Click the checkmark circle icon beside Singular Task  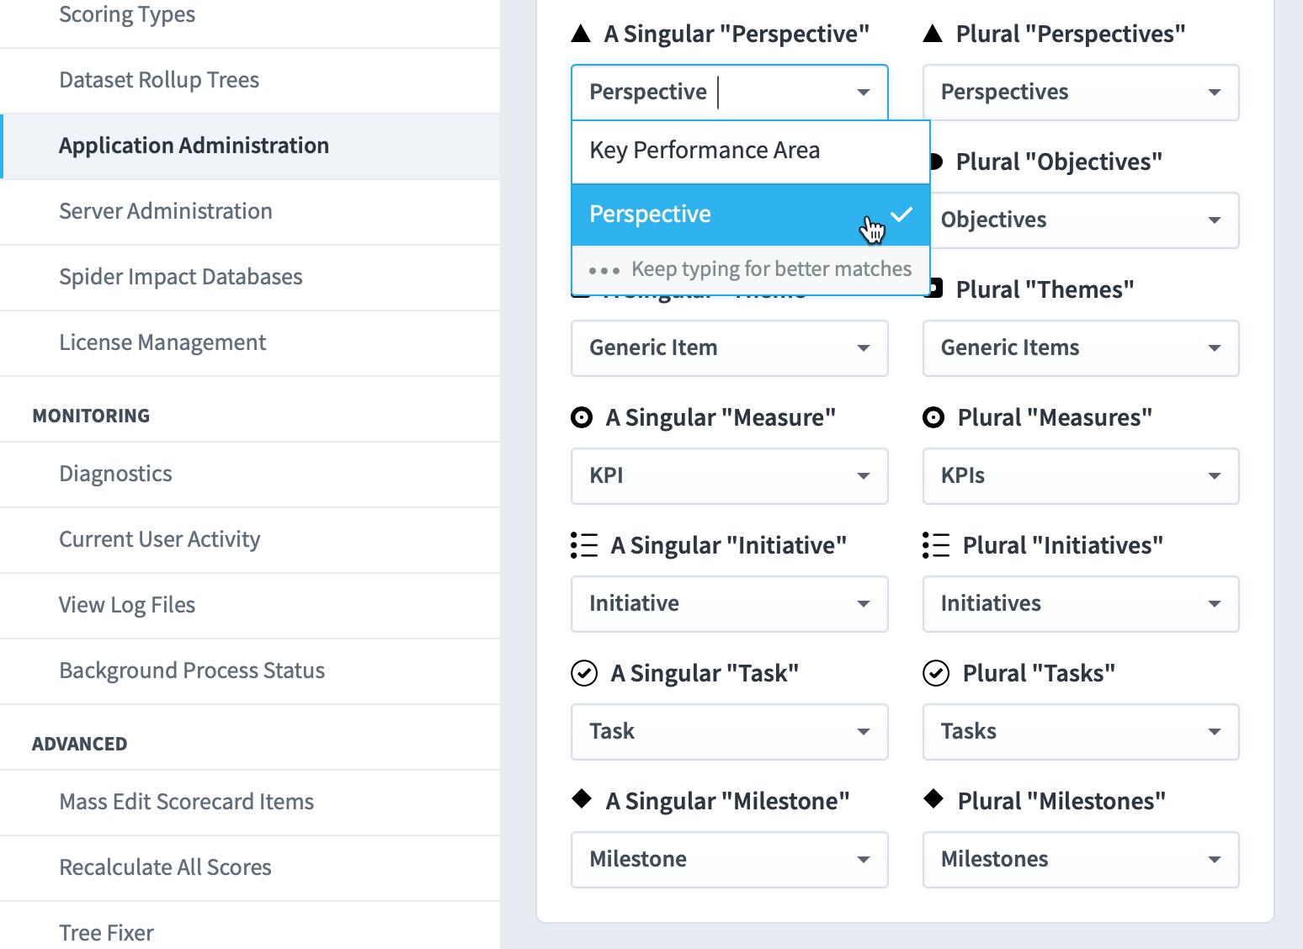[584, 673]
